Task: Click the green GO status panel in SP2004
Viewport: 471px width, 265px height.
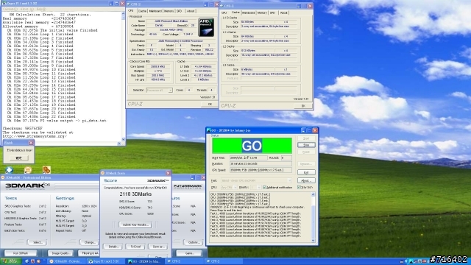Action: 252,146
